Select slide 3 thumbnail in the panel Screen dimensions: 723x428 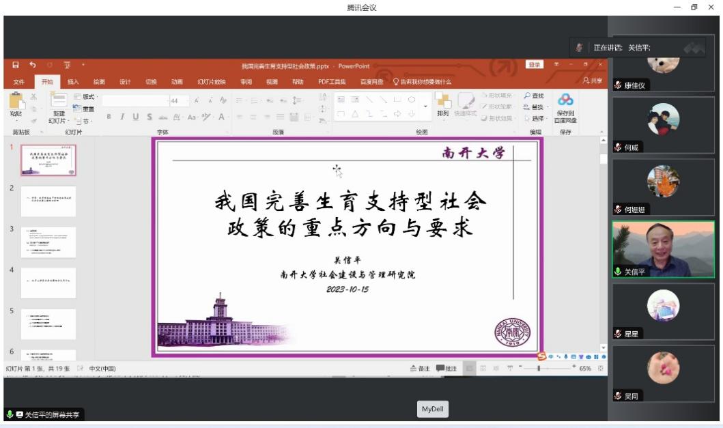click(48, 242)
